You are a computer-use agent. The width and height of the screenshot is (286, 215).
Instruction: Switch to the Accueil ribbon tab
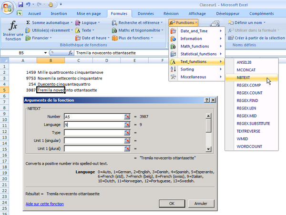[x=34, y=14]
